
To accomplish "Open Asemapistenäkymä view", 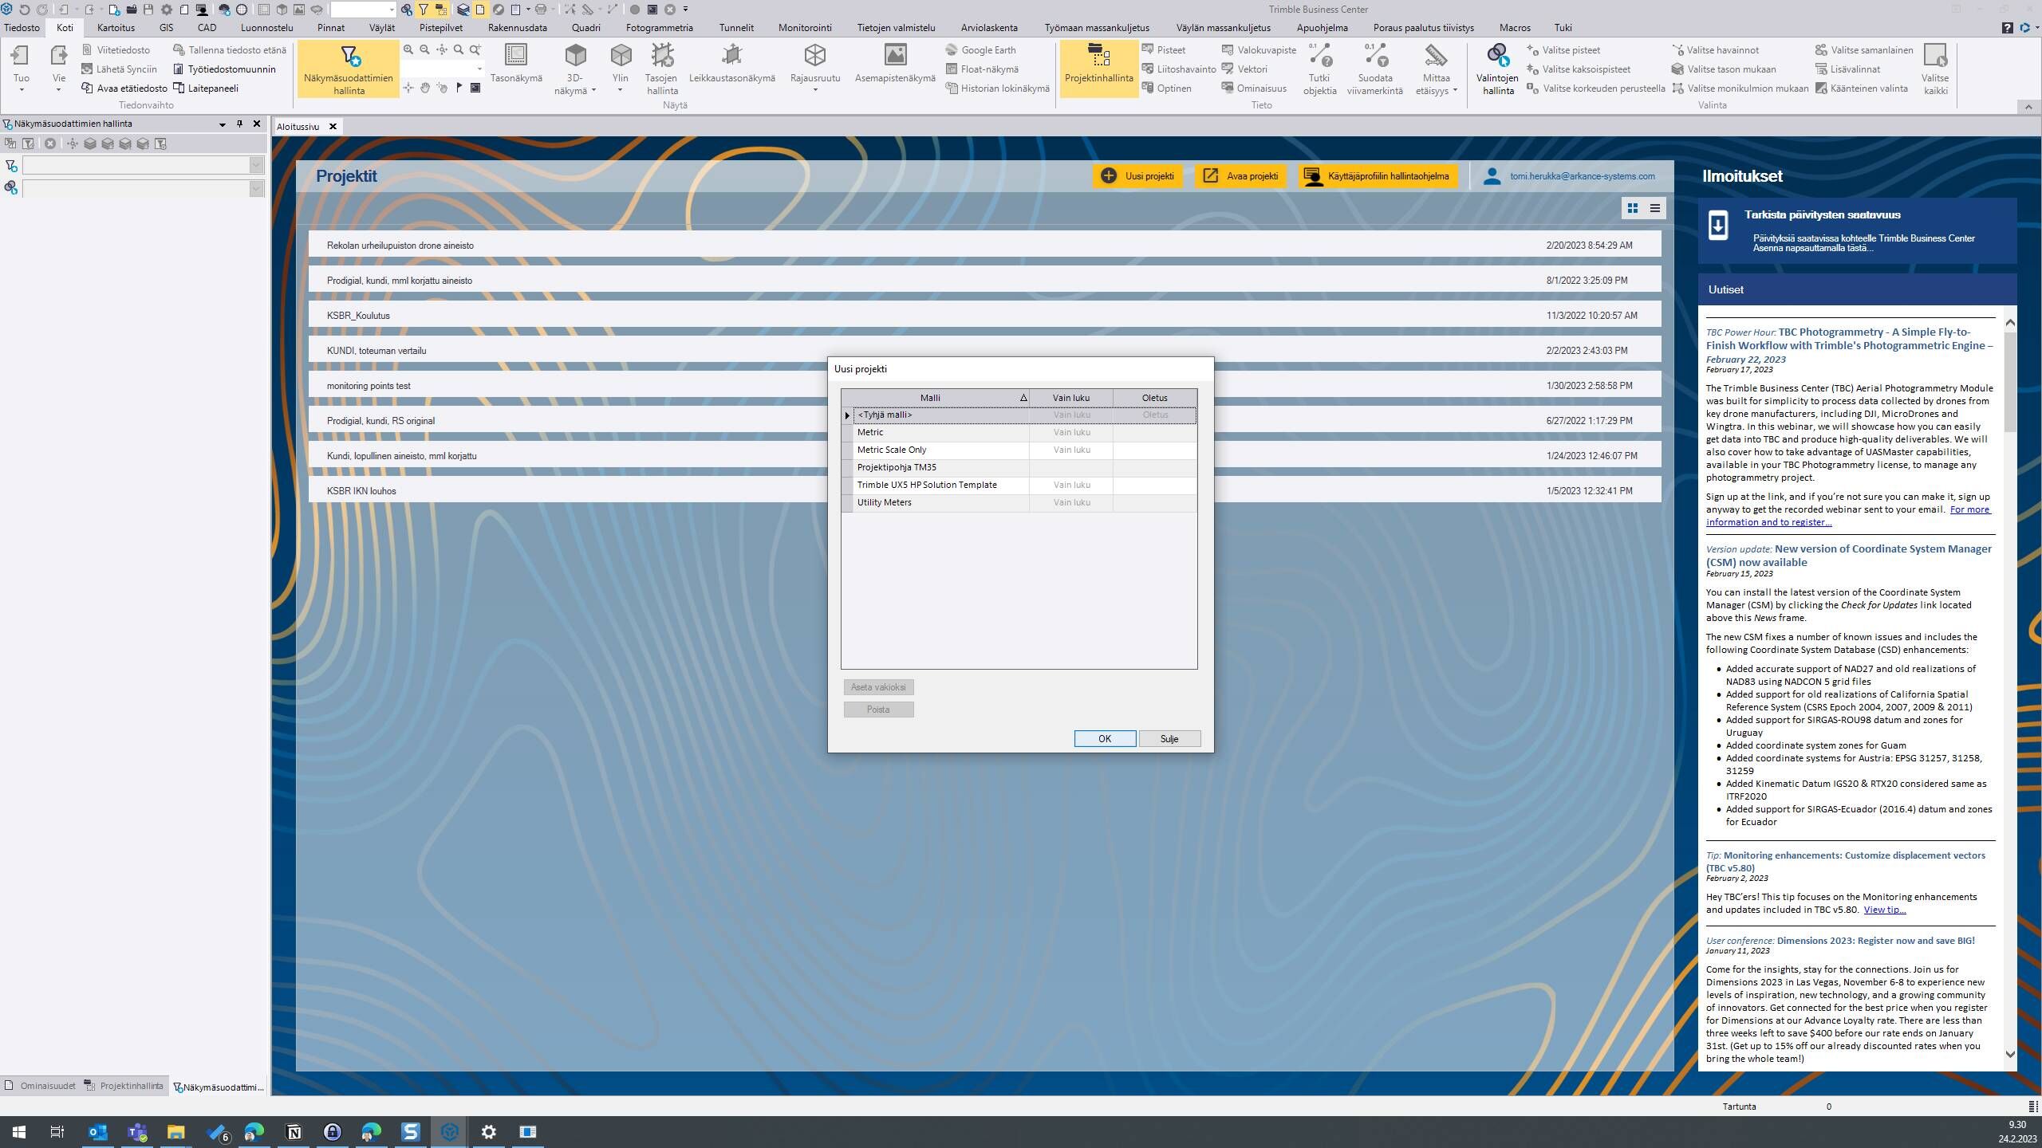I will [895, 64].
